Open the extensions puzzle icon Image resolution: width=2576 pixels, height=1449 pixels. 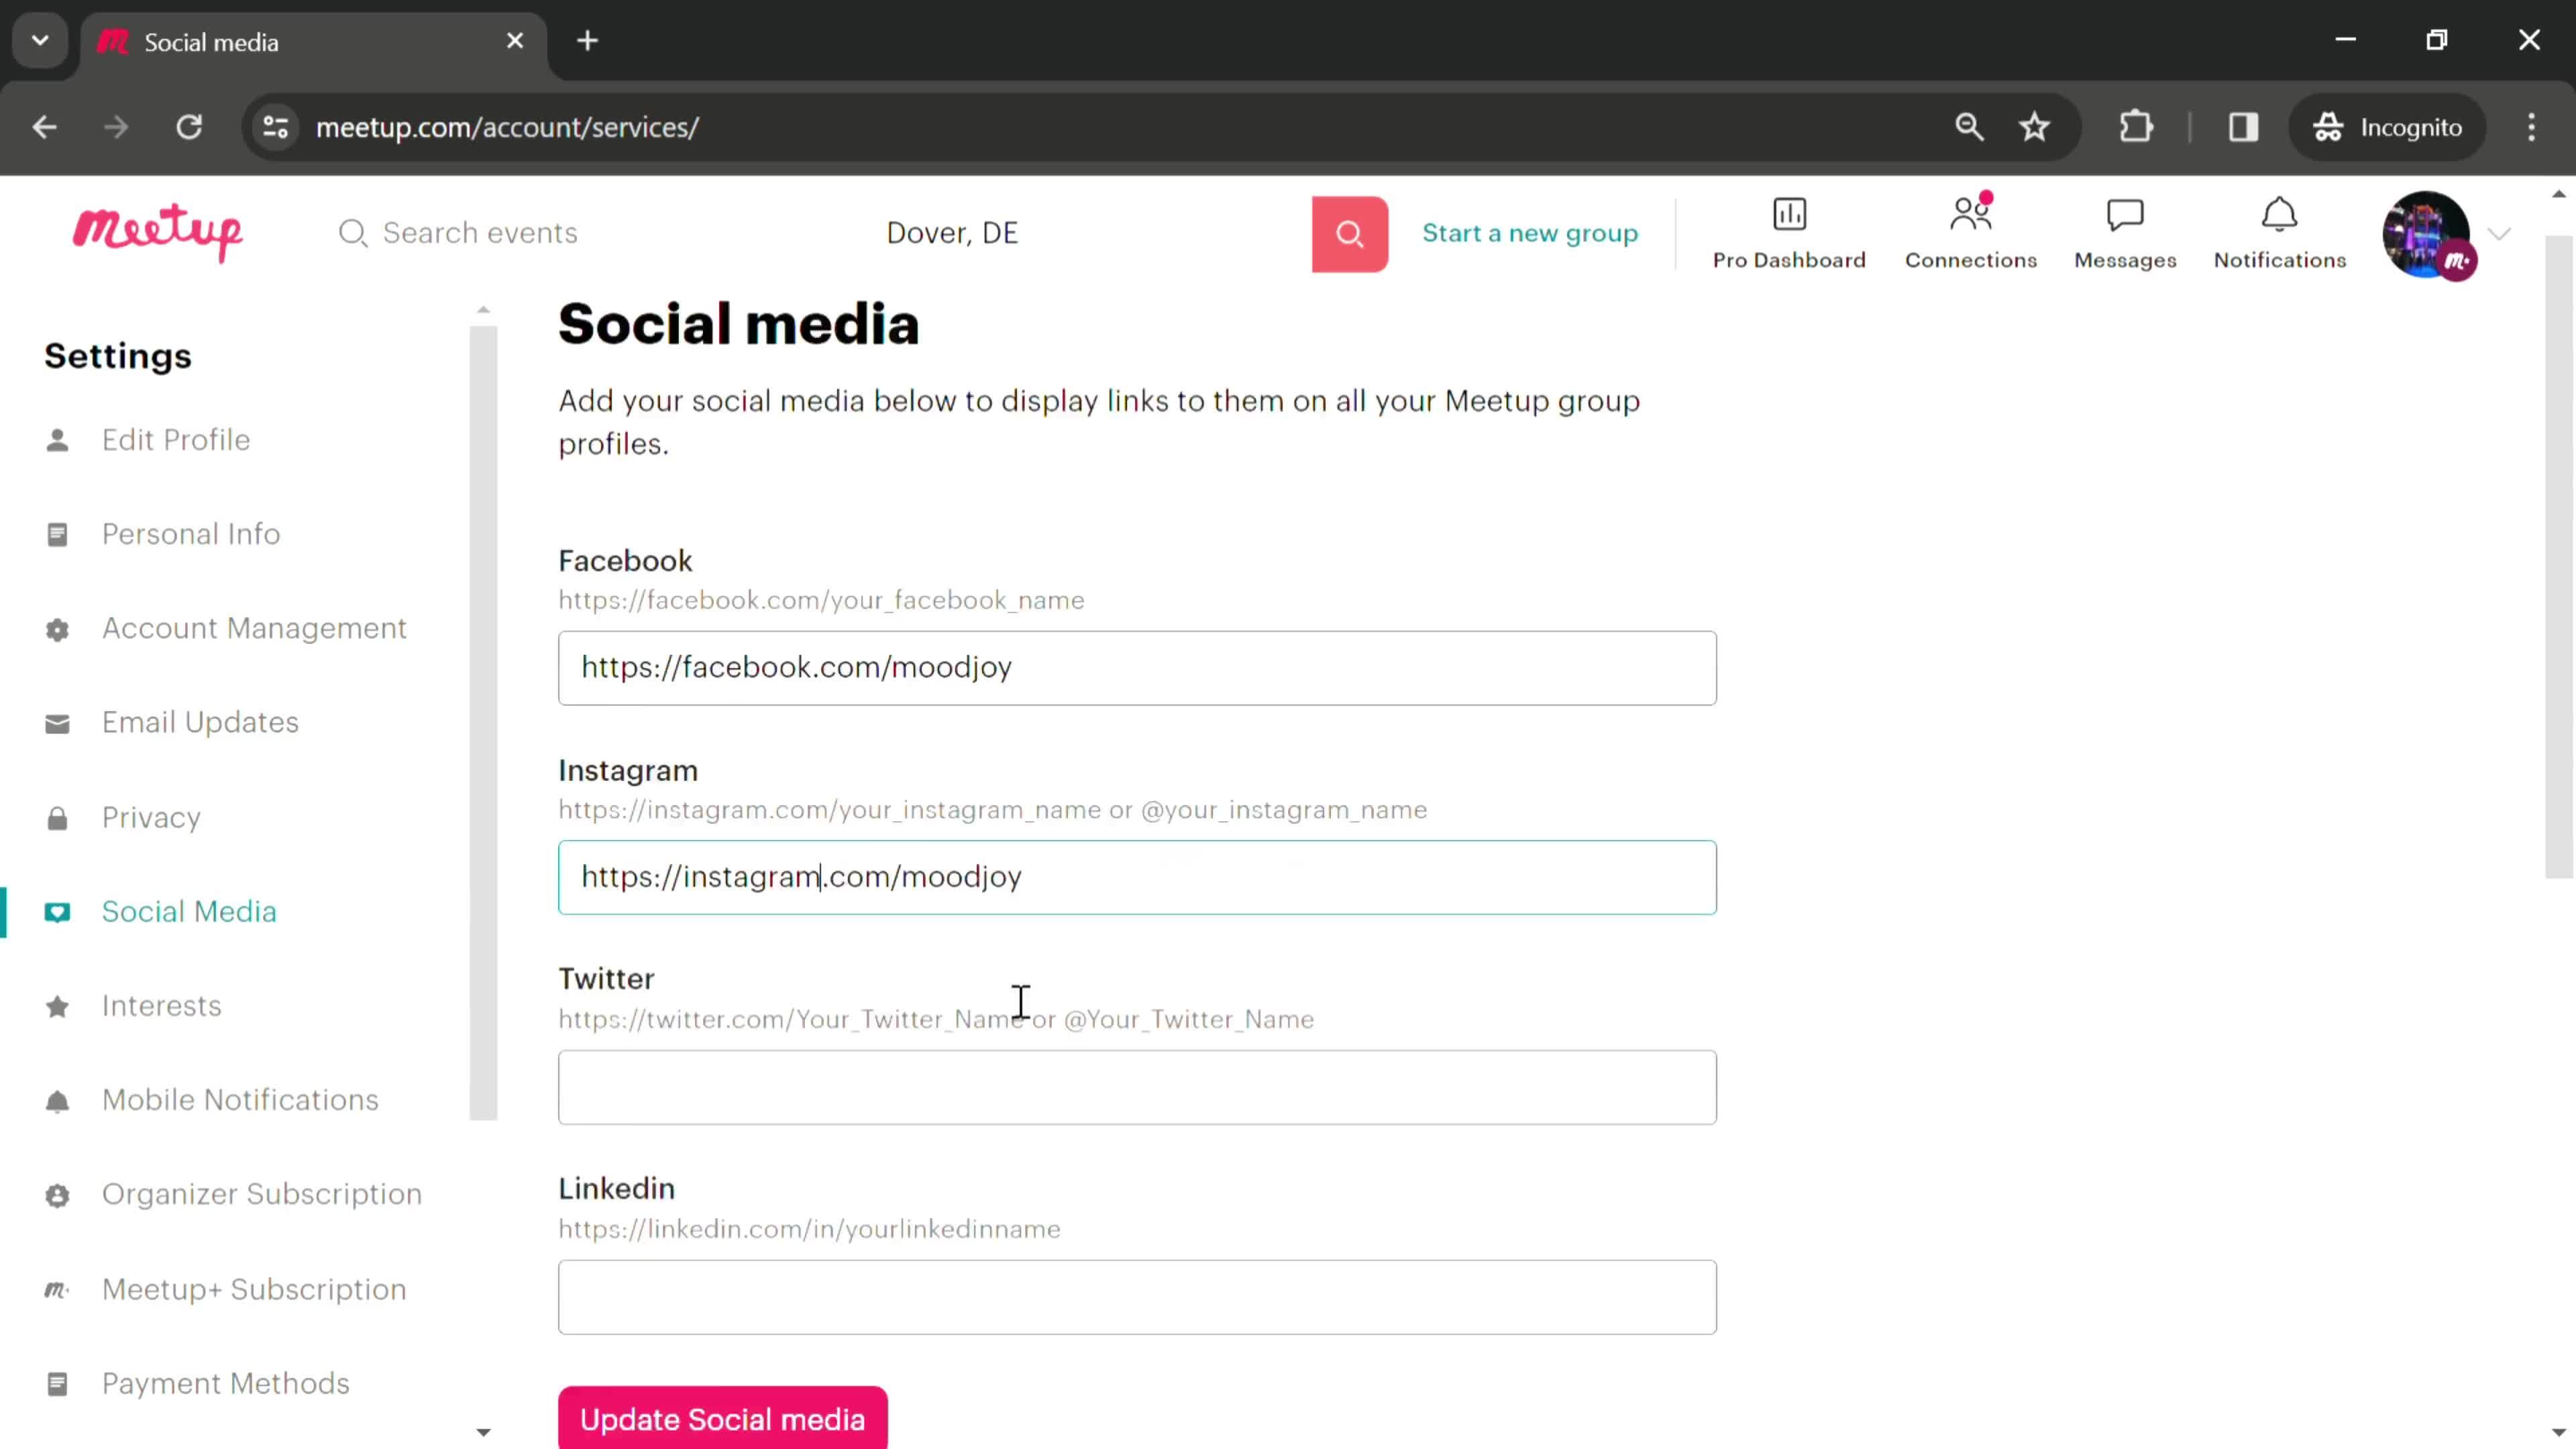click(x=2135, y=127)
